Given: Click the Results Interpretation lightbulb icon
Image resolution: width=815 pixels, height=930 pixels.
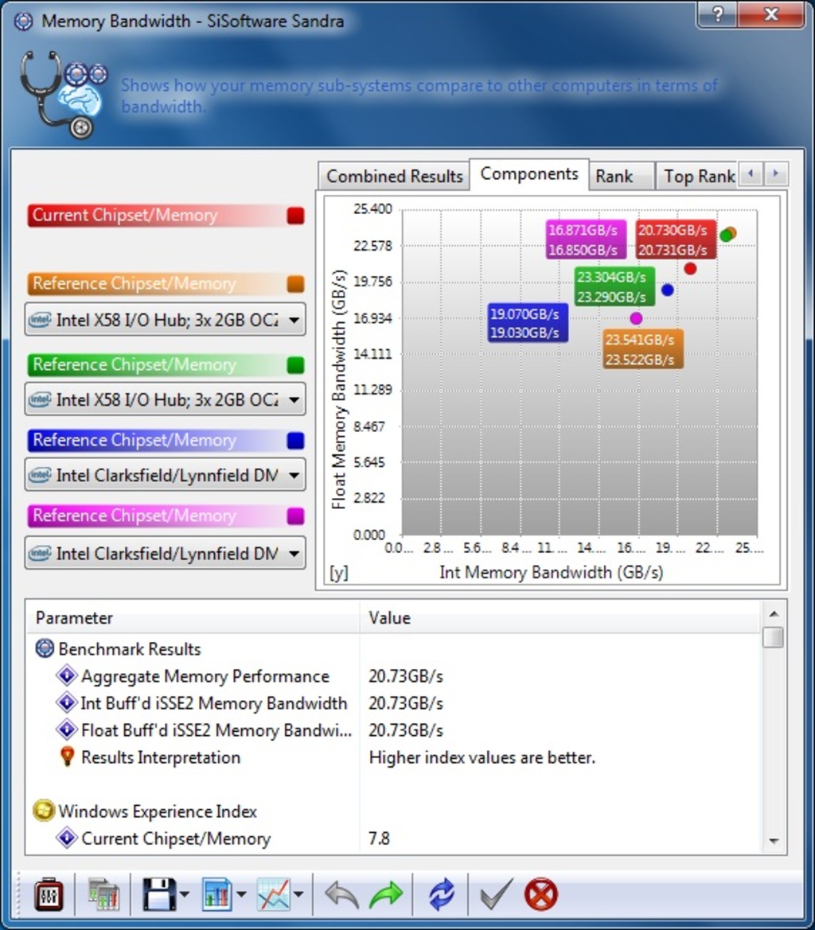Looking at the screenshot, I should 67,757.
